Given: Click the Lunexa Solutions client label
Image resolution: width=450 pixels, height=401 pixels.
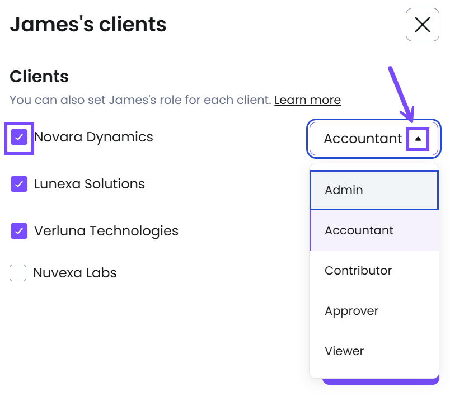Looking at the screenshot, I should pyautogui.click(x=89, y=184).
